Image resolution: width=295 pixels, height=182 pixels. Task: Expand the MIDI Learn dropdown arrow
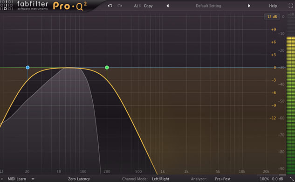[33, 179]
